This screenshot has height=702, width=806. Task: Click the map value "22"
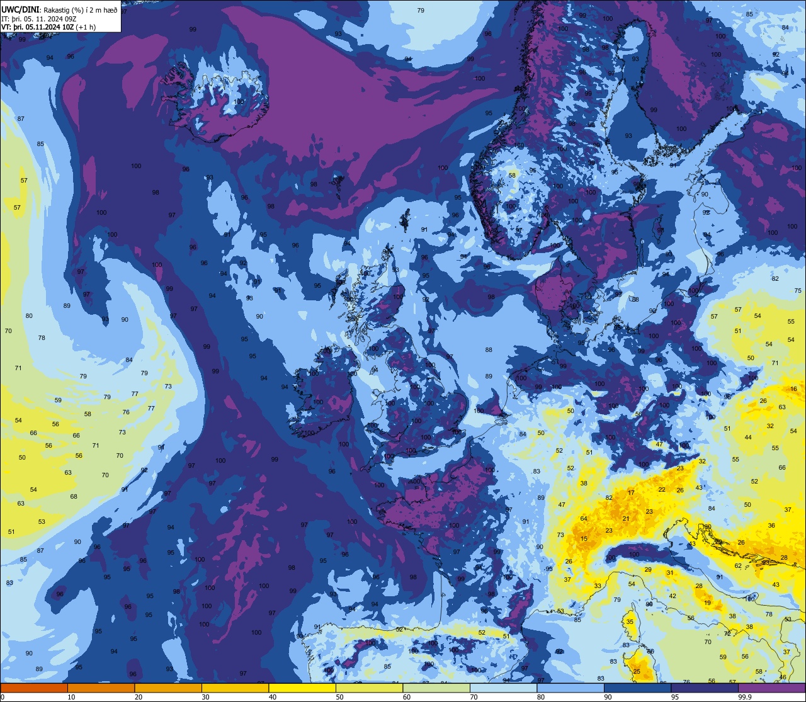click(662, 490)
